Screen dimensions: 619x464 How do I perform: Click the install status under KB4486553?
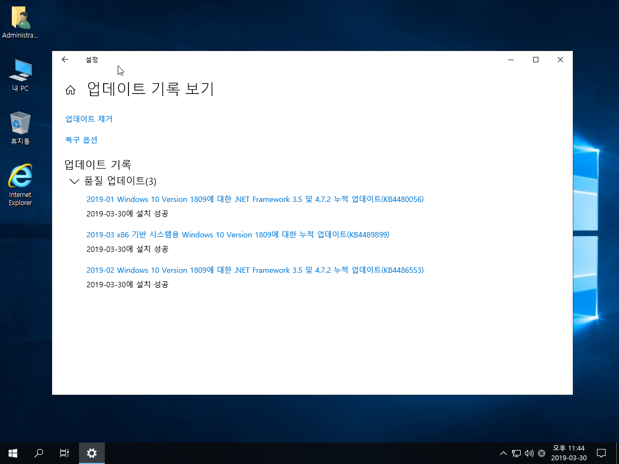point(127,285)
